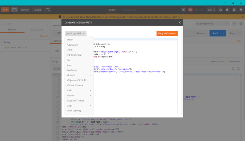Click the Params button
Image resolution: width=245 pixels, height=141 pixels.
(201, 33)
